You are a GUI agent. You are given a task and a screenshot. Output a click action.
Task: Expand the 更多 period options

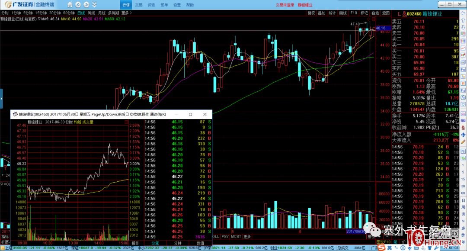tap(126, 13)
